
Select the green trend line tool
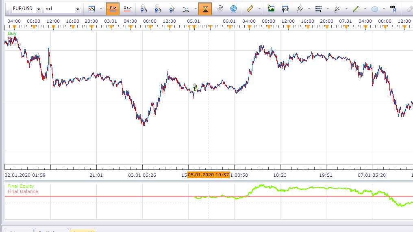pyautogui.click(x=356, y=9)
